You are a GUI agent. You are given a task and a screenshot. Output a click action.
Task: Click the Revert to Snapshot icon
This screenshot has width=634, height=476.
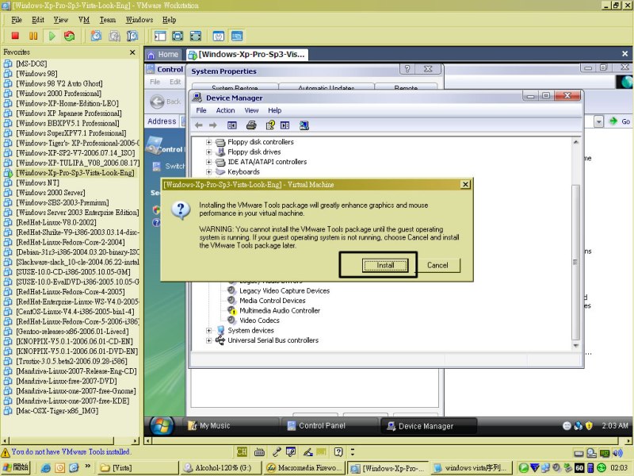(x=114, y=36)
